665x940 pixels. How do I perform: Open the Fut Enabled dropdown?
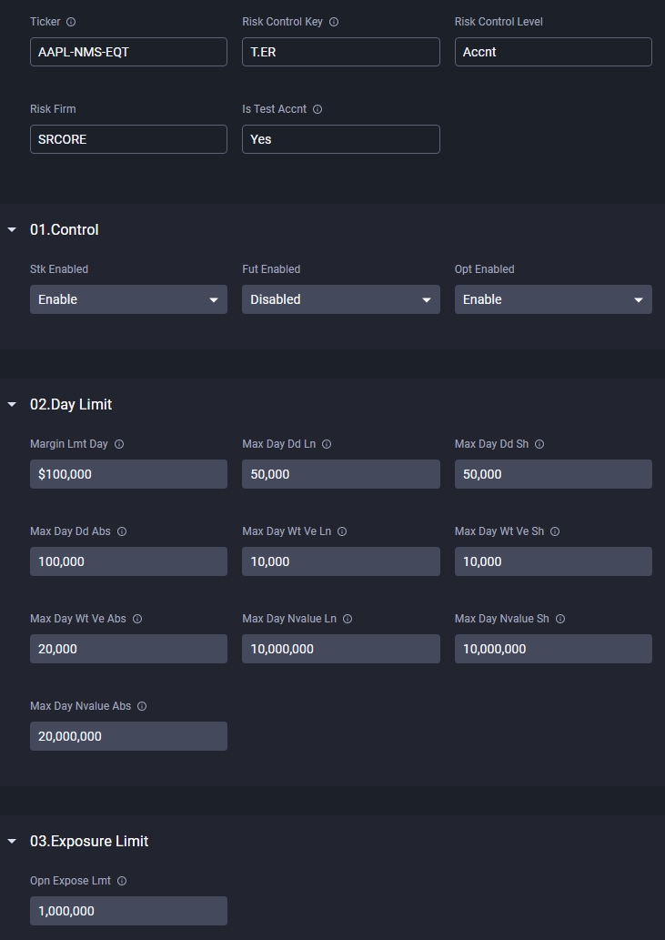[340, 299]
